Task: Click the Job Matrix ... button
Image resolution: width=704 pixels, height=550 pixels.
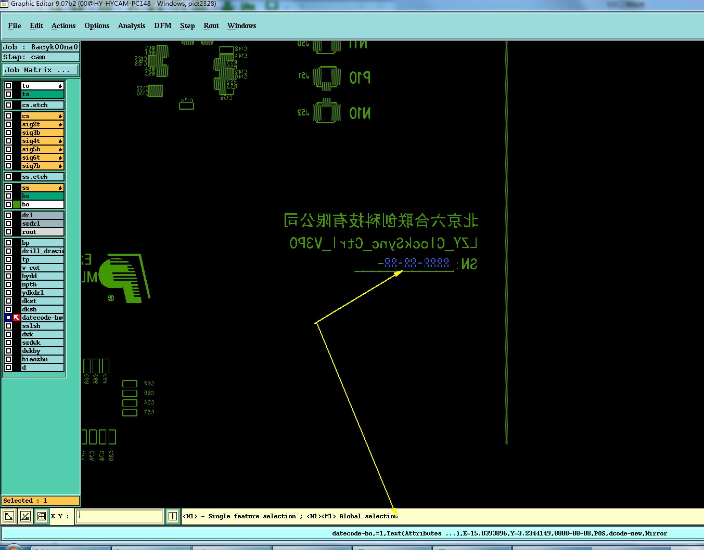Action: tap(41, 70)
